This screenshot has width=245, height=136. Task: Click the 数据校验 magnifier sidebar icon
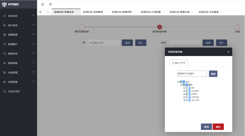4,54
